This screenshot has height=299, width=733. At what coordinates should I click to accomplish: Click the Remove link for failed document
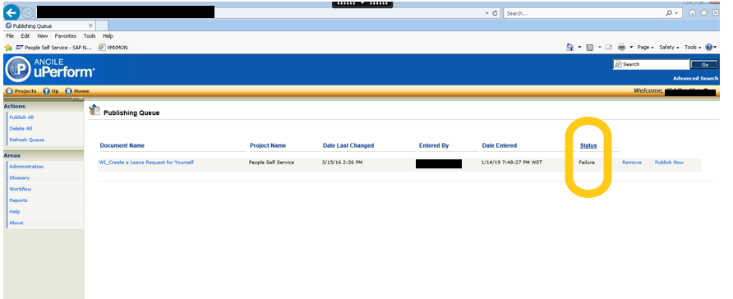[632, 162]
